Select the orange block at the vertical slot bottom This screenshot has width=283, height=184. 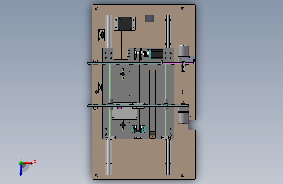tap(152, 137)
